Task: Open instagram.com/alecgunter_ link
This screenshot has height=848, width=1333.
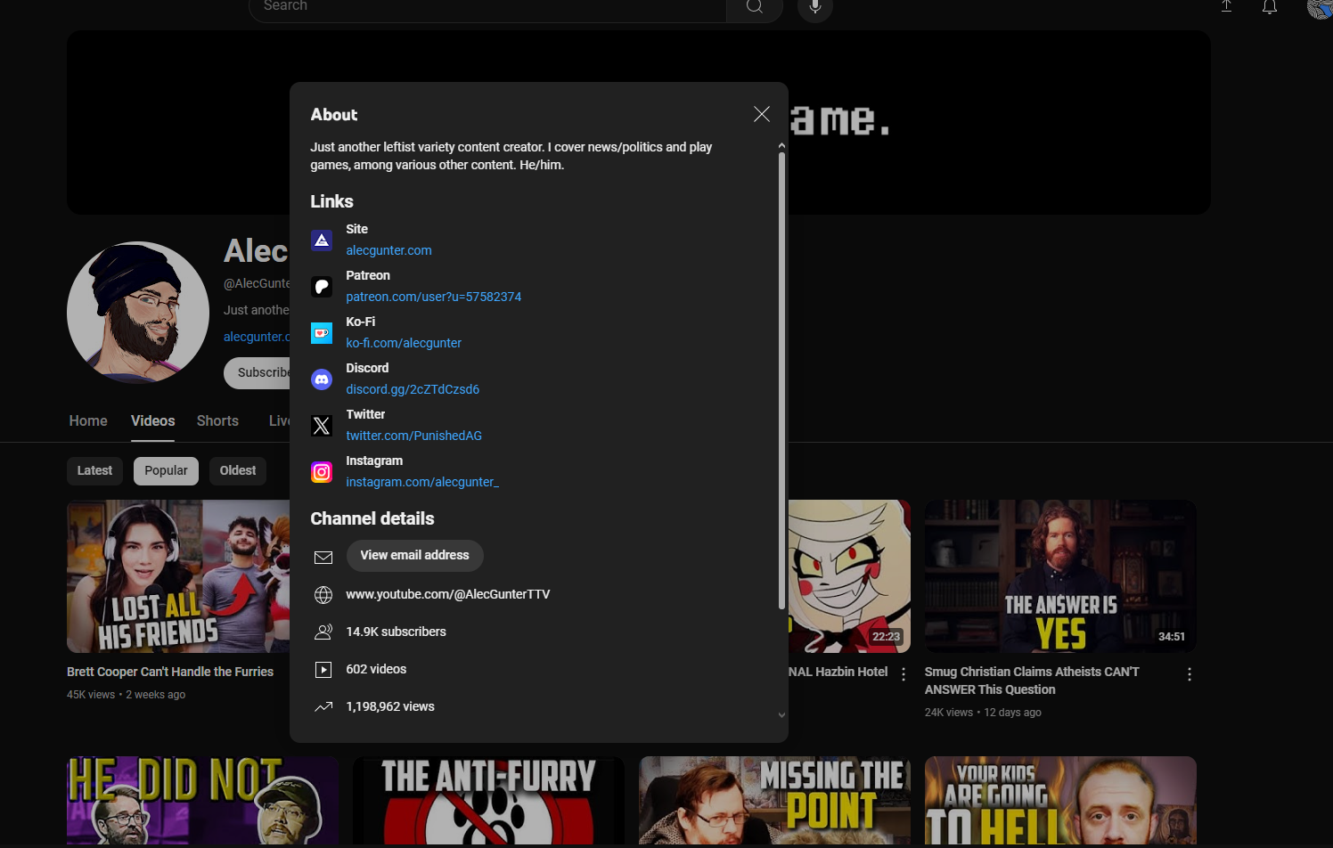Action: click(x=422, y=482)
